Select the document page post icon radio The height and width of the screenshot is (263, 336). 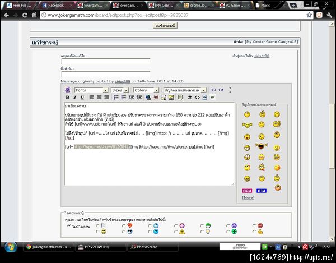97,225
